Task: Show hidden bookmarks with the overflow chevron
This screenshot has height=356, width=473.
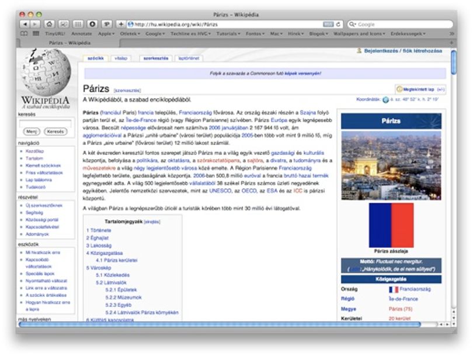Action: pos(451,33)
